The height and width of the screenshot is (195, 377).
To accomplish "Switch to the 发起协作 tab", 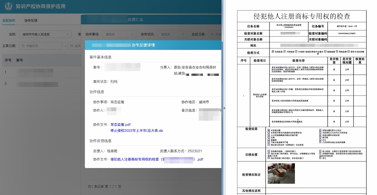I will coord(9,21).
